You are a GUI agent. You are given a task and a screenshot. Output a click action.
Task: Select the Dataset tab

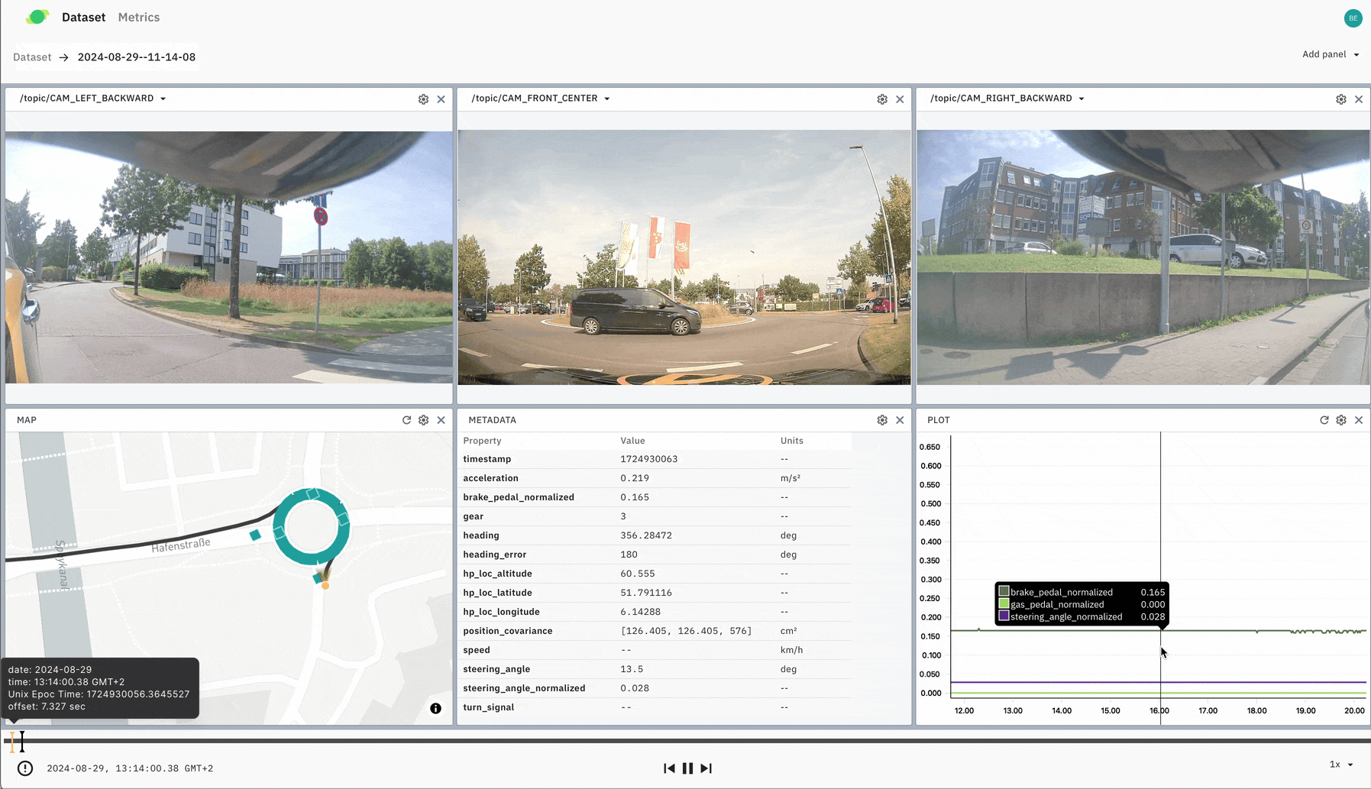coord(83,18)
